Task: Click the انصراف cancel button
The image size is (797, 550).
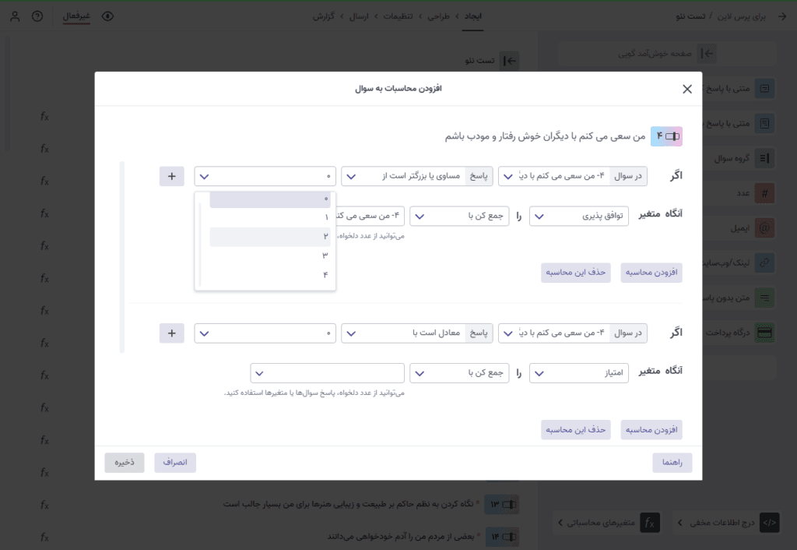Action: click(x=175, y=463)
